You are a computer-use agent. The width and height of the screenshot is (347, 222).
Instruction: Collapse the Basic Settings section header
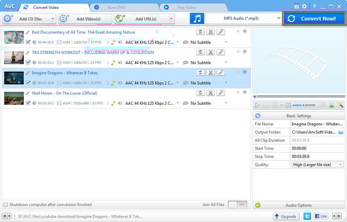[x=299, y=116]
